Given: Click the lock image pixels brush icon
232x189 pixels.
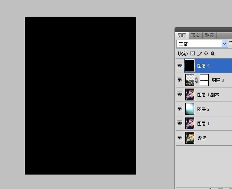Looking at the screenshot, I should coord(199,53).
